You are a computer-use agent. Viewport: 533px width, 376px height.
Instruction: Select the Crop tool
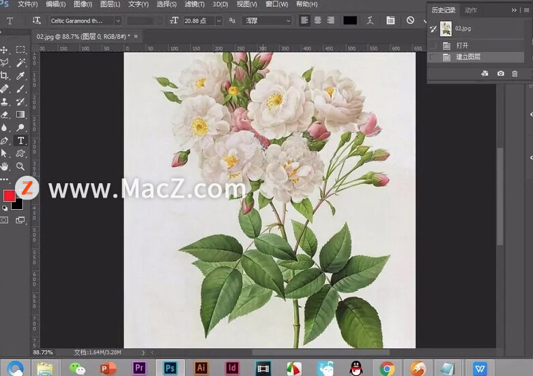coord(4,76)
